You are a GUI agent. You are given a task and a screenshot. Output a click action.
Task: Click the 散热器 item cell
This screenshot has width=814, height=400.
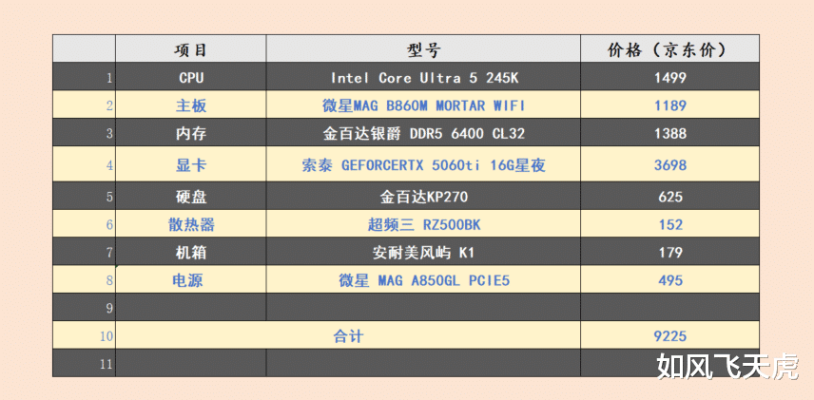190,225
